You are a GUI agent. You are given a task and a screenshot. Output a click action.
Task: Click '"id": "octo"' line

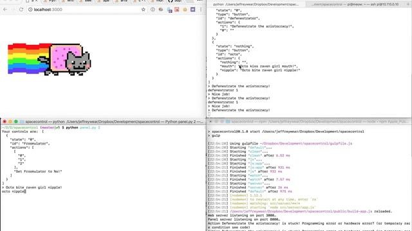[x=229, y=54]
